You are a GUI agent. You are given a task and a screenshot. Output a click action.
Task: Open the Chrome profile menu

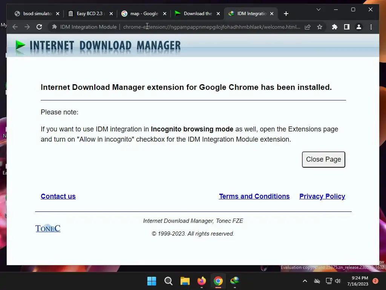click(359, 27)
